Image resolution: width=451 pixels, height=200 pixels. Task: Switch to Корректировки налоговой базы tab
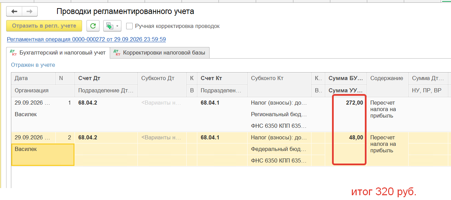(160, 53)
